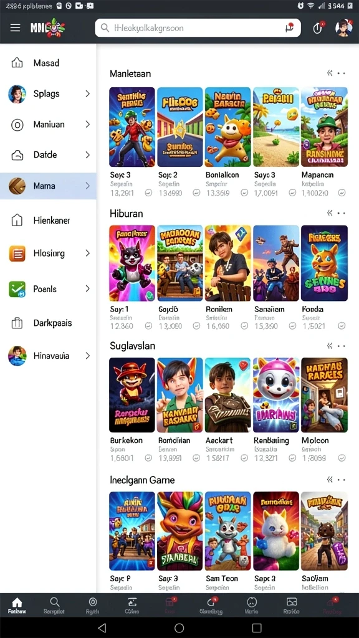Collapse the Hiburan section with its double arrow

click(x=330, y=213)
